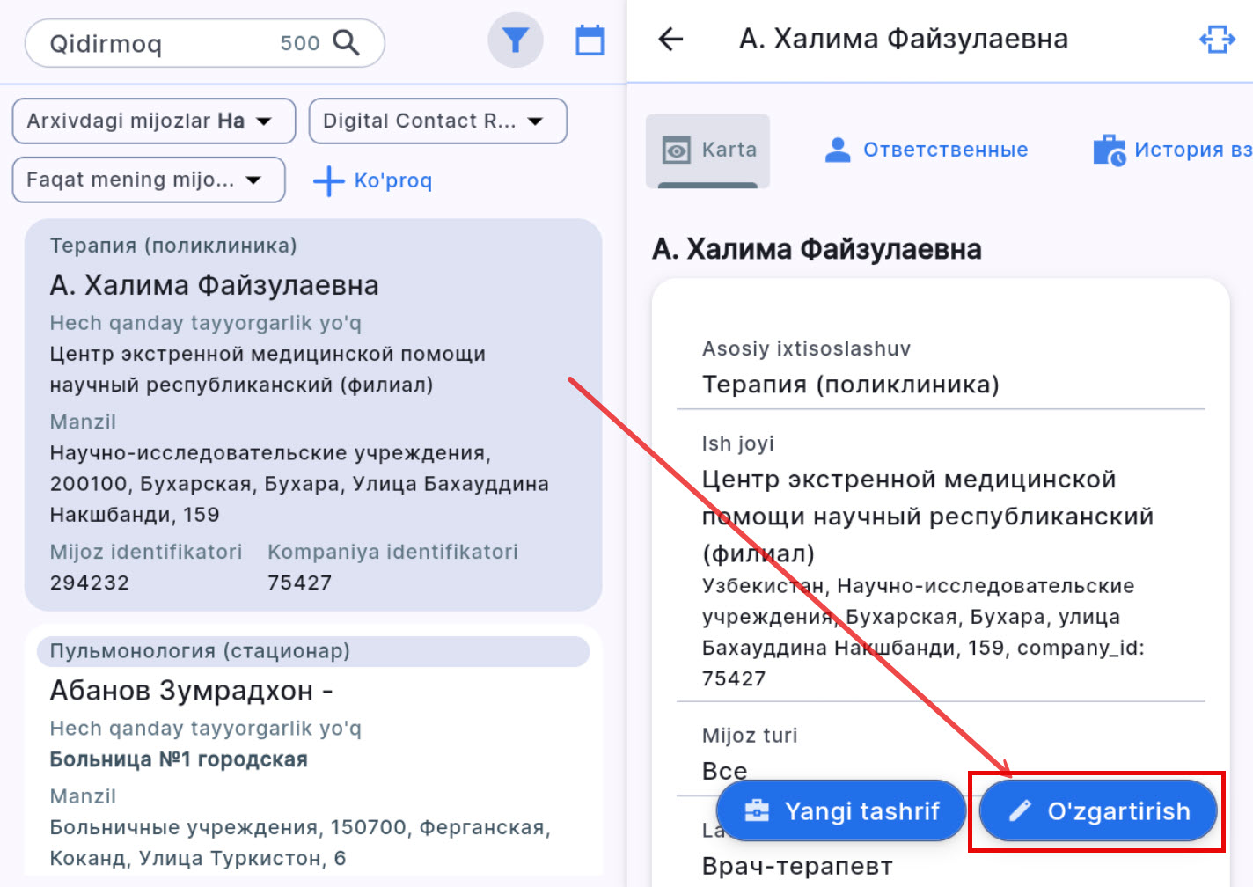Image resolution: width=1253 pixels, height=887 pixels.
Task: Switch to the Ответственные tab
Action: pyautogui.click(x=945, y=150)
